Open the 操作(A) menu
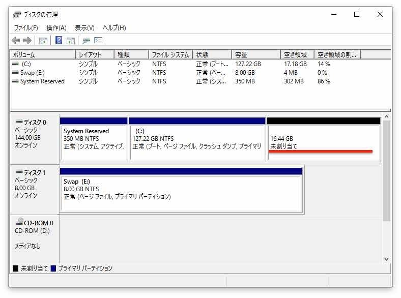The width and height of the screenshot is (401, 298). [x=56, y=28]
